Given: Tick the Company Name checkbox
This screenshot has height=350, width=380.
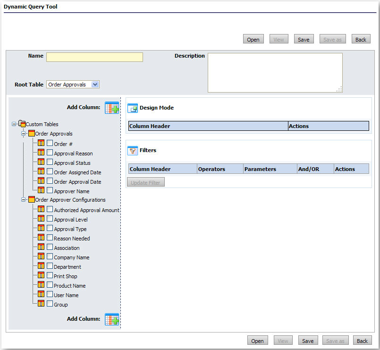Looking at the screenshot, I should click(50, 257).
